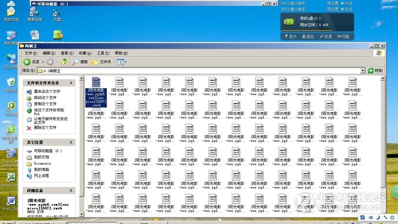The image size is (398, 224).
Task: Click the Forward arrow button
Action: (50, 62)
